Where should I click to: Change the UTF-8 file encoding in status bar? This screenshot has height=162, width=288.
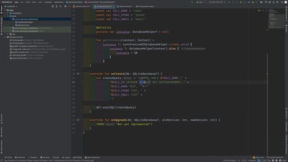tap(244, 161)
